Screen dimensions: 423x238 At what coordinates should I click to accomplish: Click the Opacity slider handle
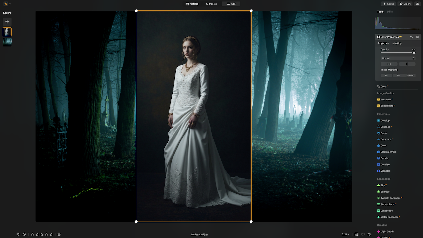point(414,53)
